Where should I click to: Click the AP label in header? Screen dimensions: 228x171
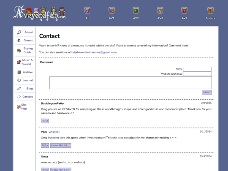click(x=87, y=18)
